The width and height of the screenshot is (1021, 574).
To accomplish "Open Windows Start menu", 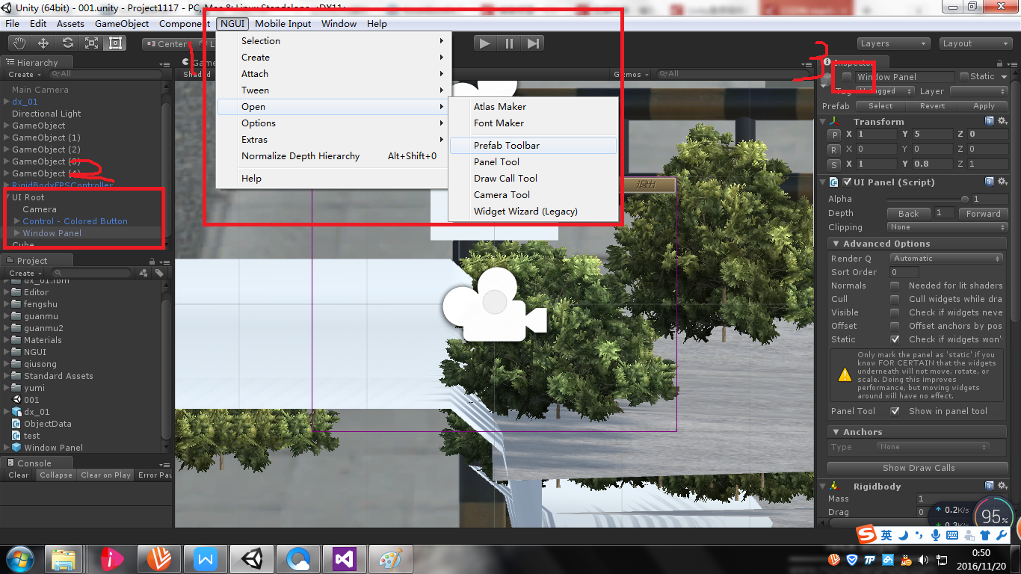I will (19, 559).
